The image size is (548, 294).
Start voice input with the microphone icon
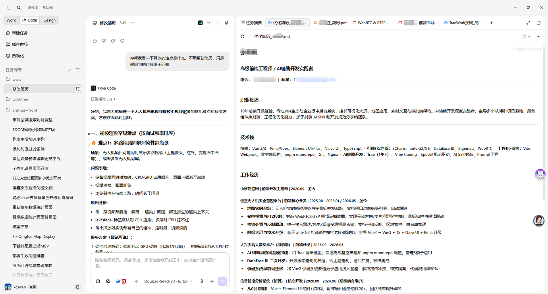click(202, 281)
